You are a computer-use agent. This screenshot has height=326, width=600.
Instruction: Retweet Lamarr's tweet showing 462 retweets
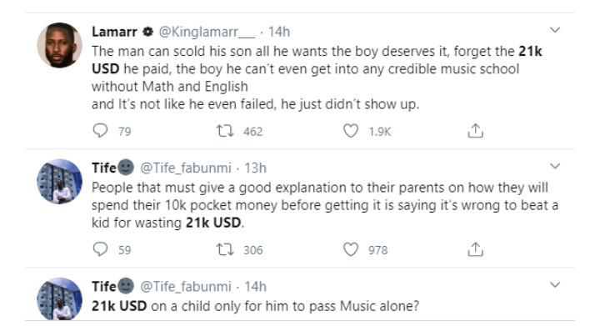(225, 131)
